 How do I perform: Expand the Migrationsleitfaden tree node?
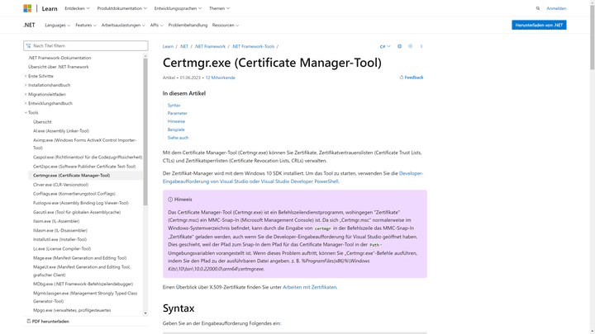pos(26,94)
